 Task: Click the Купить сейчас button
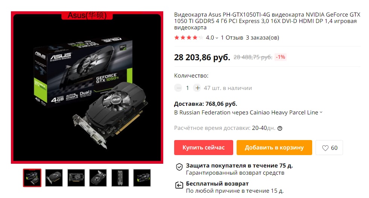click(203, 148)
